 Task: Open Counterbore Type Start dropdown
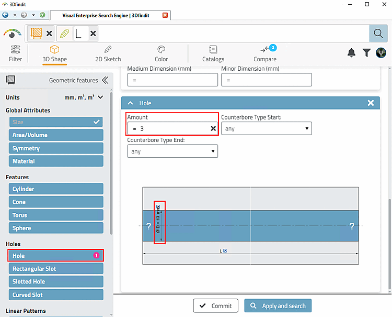pos(267,128)
